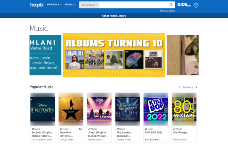228x150 pixels.
Task: Select group photo album cover in banner
Action: coord(94,60)
